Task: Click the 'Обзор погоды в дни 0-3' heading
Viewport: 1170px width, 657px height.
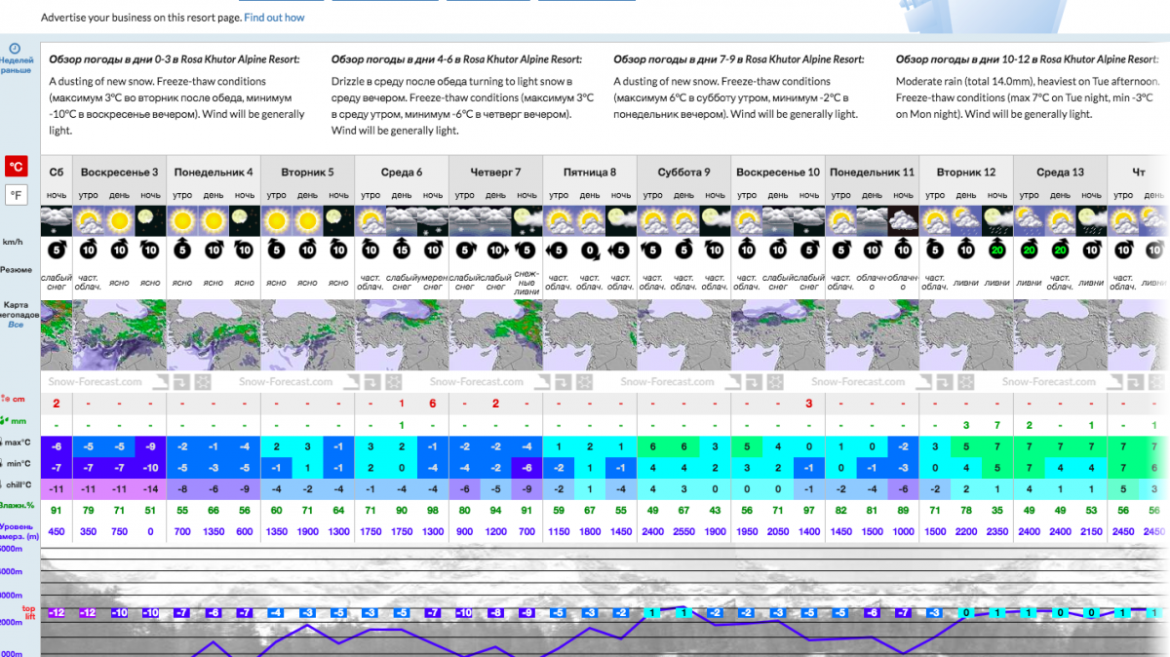Action: (x=175, y=59)
